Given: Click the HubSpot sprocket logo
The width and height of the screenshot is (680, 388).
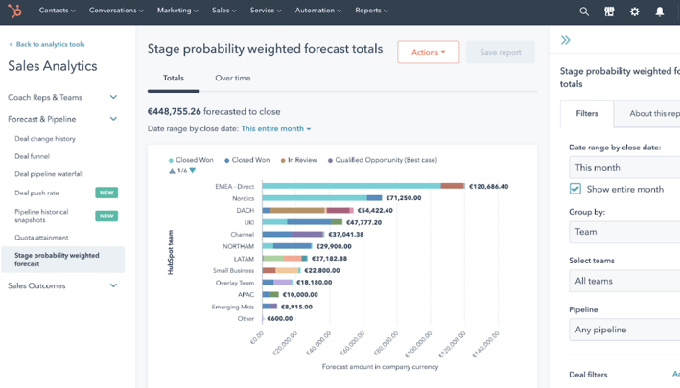Looking at the screenshot, I should (14, 11).
